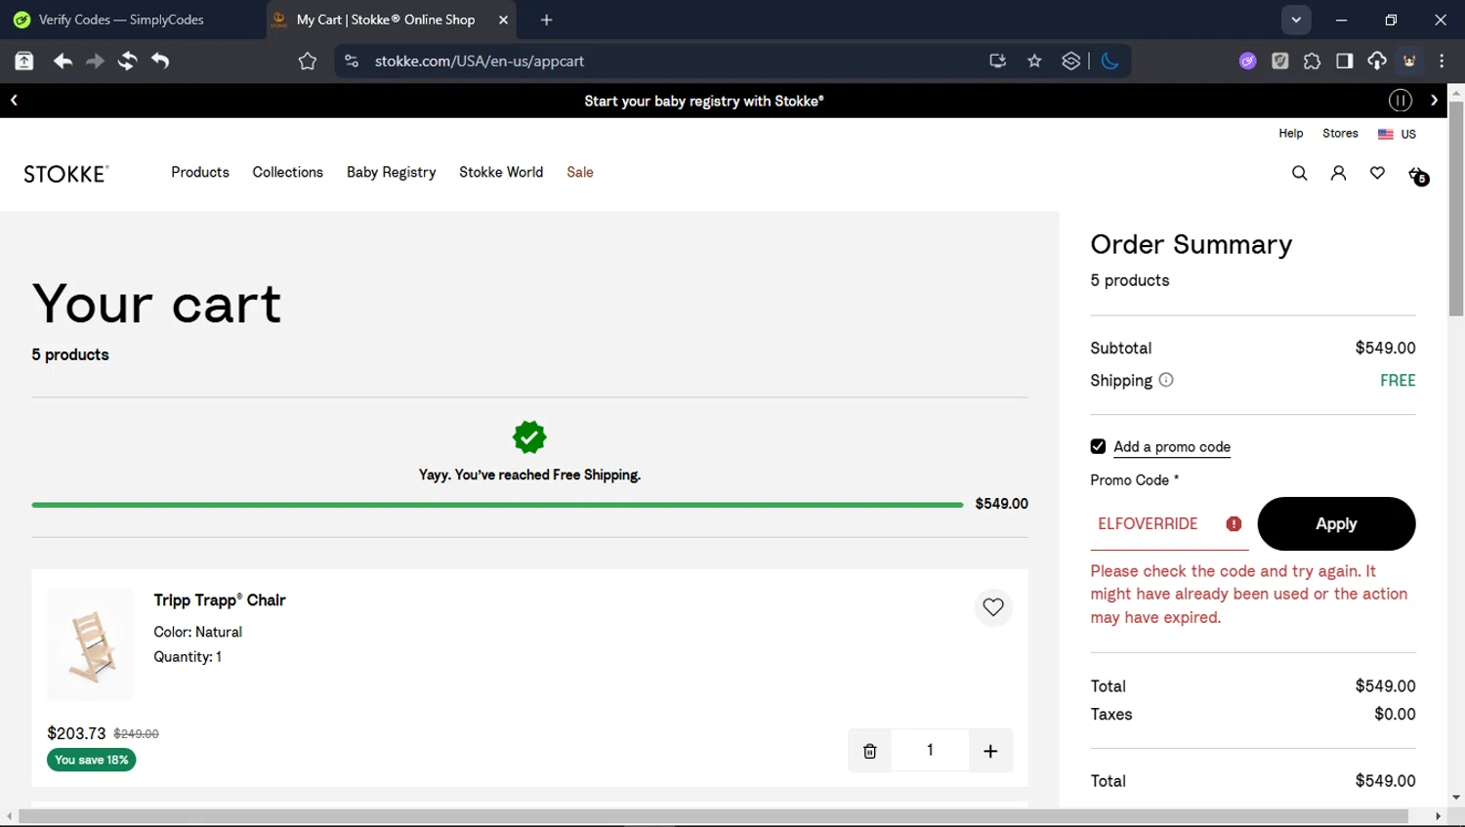Open the Collections menu
1465x827 pixels.
(287, 172)
